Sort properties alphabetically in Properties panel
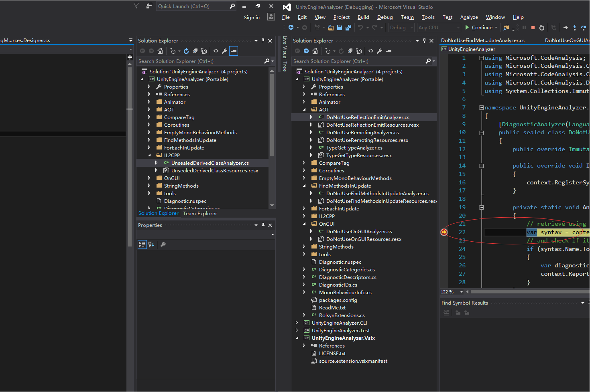Viewport: 590px width, 392px height. [151, 244]
